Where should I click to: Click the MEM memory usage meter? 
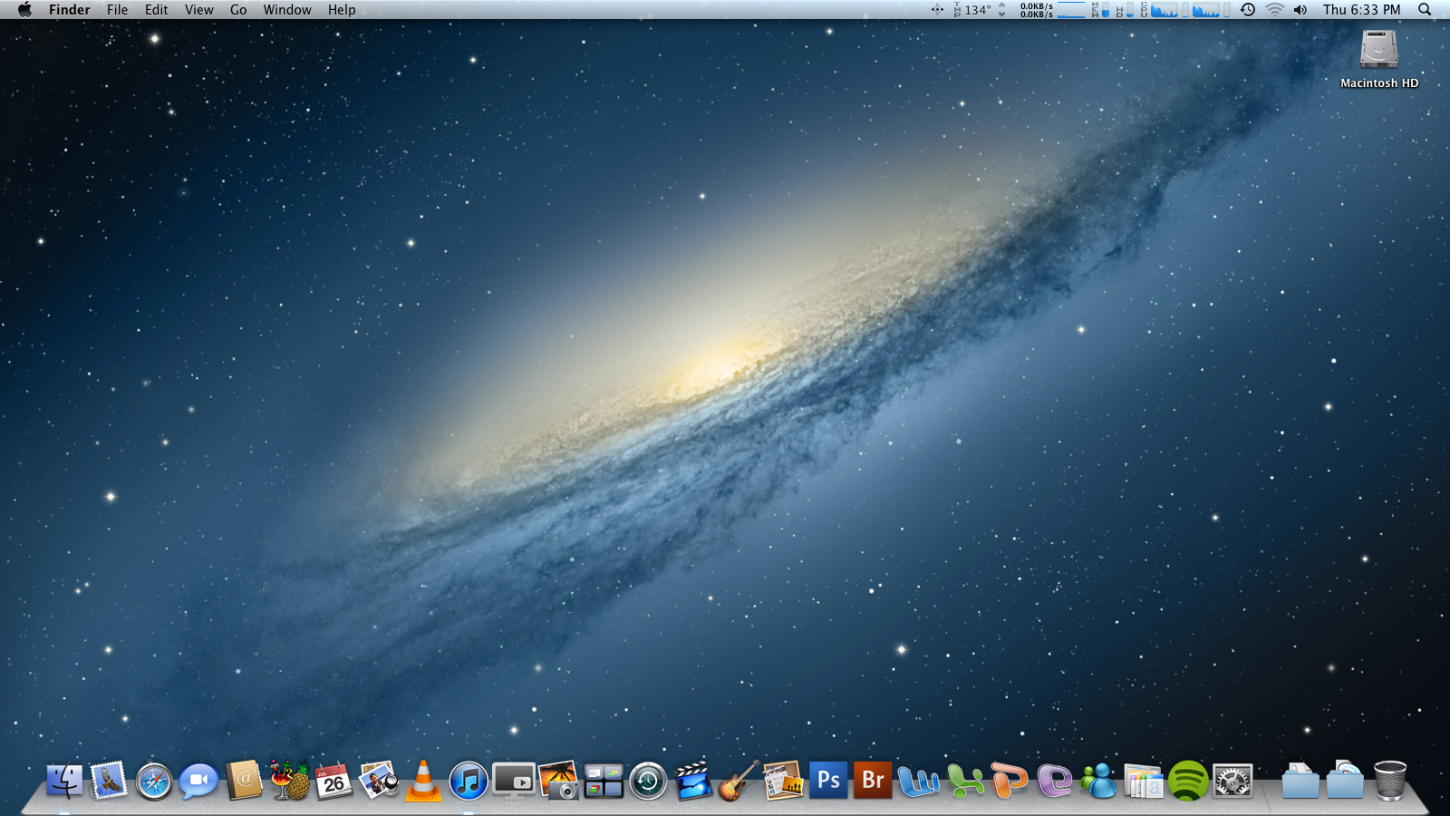tap(1100, 10)
